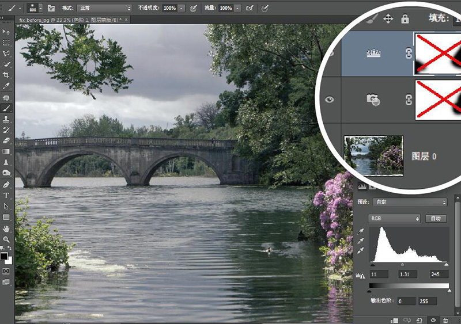The width and height of the screenshot is (461, 324).
Task: Click the midtone input levels slider
Action: pyautogui.click(x=402, y=265)
